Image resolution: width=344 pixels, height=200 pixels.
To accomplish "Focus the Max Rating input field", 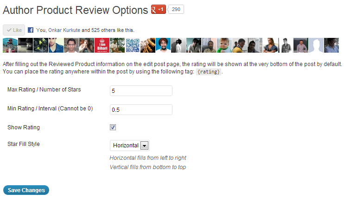I will [141, 91].
